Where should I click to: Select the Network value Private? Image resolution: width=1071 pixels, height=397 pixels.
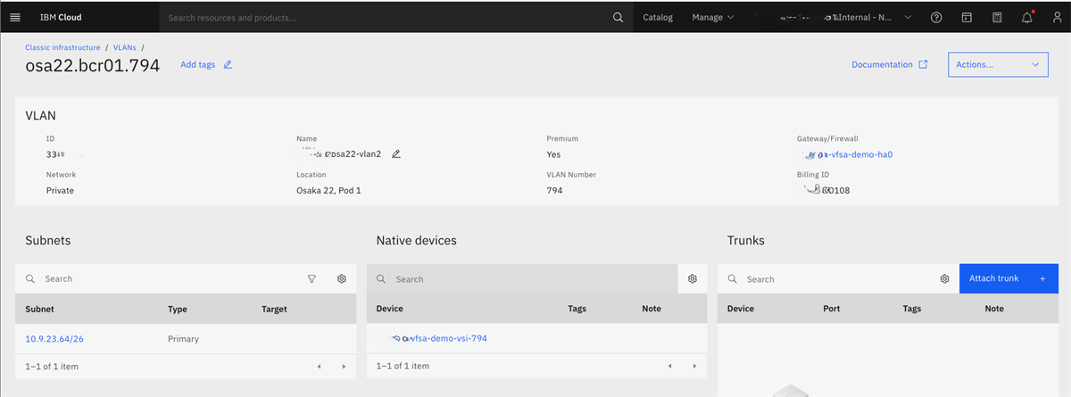coord(60,190)
